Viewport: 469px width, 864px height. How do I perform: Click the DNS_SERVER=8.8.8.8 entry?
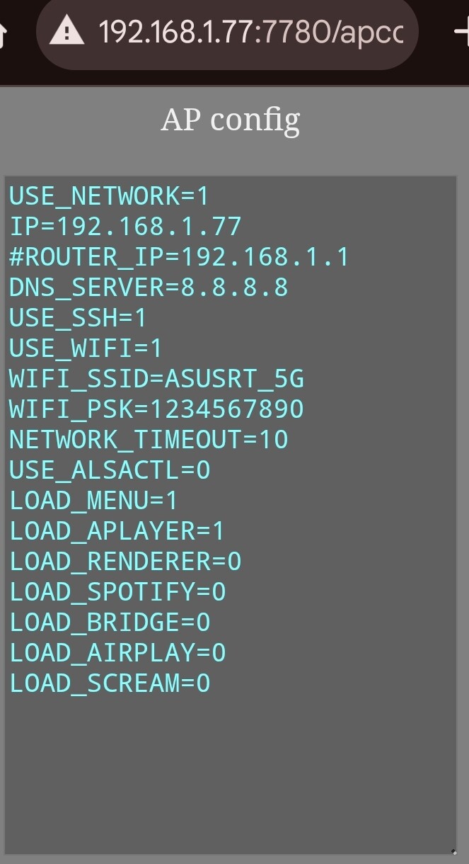pyautogui.click(x=149, y=288)
